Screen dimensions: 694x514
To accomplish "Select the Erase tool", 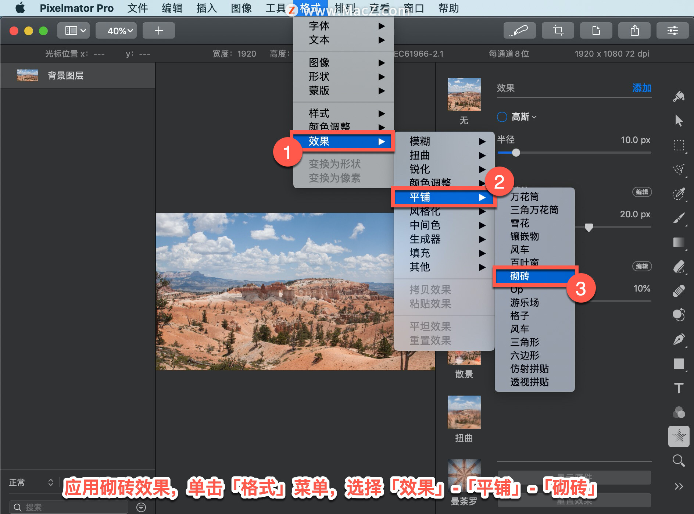I will (679, 267).
